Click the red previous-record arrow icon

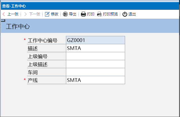click(x=4, y=14)
